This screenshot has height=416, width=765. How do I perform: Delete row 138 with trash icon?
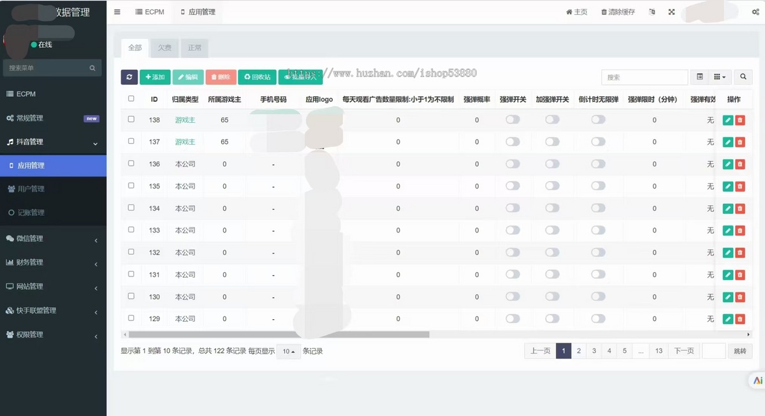739,120
